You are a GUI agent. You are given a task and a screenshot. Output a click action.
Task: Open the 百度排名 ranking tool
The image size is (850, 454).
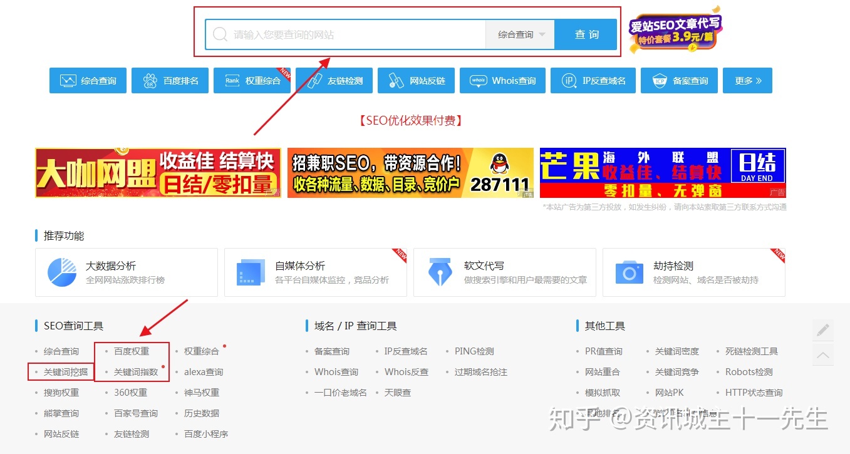point(170,80)
